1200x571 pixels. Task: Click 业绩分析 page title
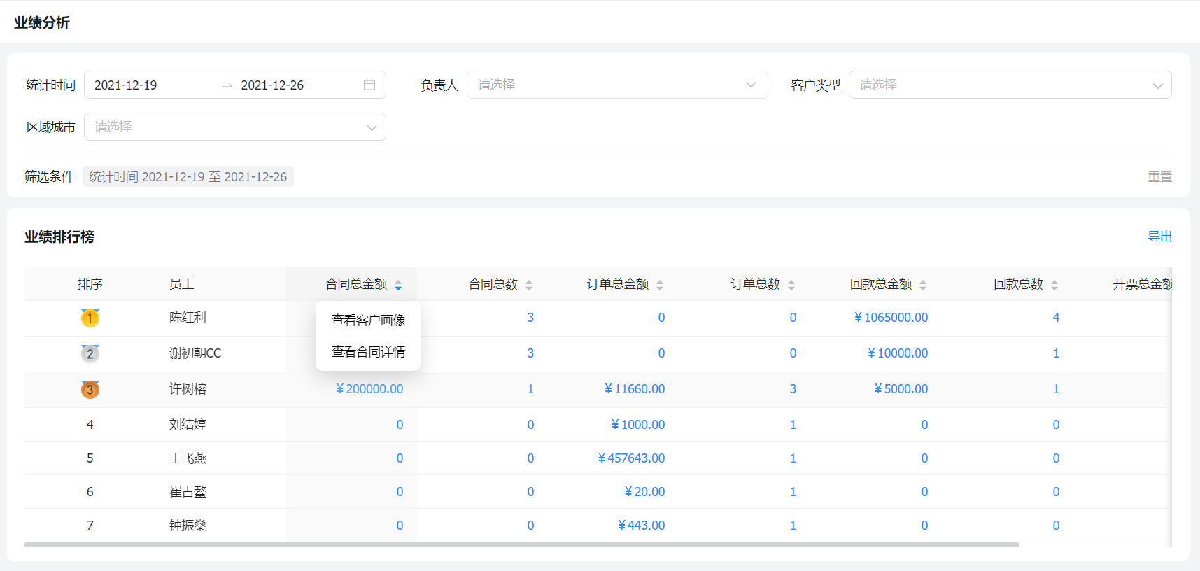(42, 22)
